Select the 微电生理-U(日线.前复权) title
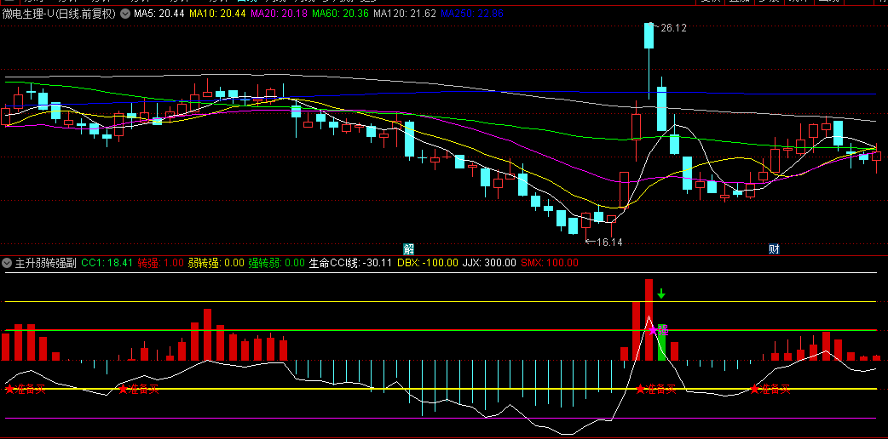This screenshot has height=439, width=888. [x=59, y=14]
